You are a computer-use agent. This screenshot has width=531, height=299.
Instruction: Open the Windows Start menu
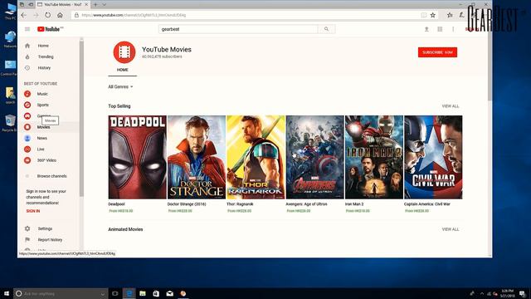click(6, 293)
